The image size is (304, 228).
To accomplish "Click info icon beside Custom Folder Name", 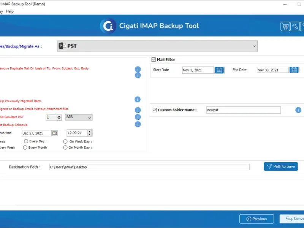I will pos(298,110).
